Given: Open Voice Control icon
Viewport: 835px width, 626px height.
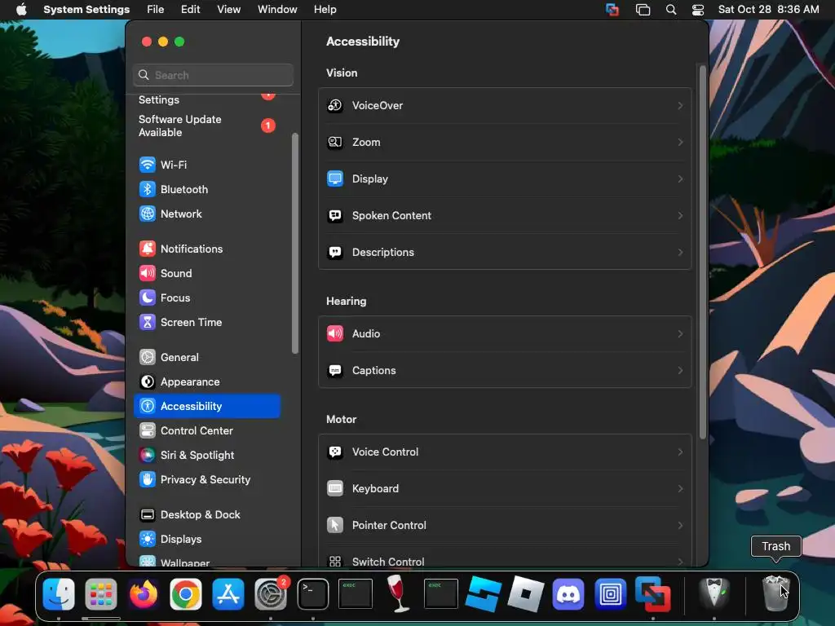Looking at the screenshot, I should click(334, 452).
